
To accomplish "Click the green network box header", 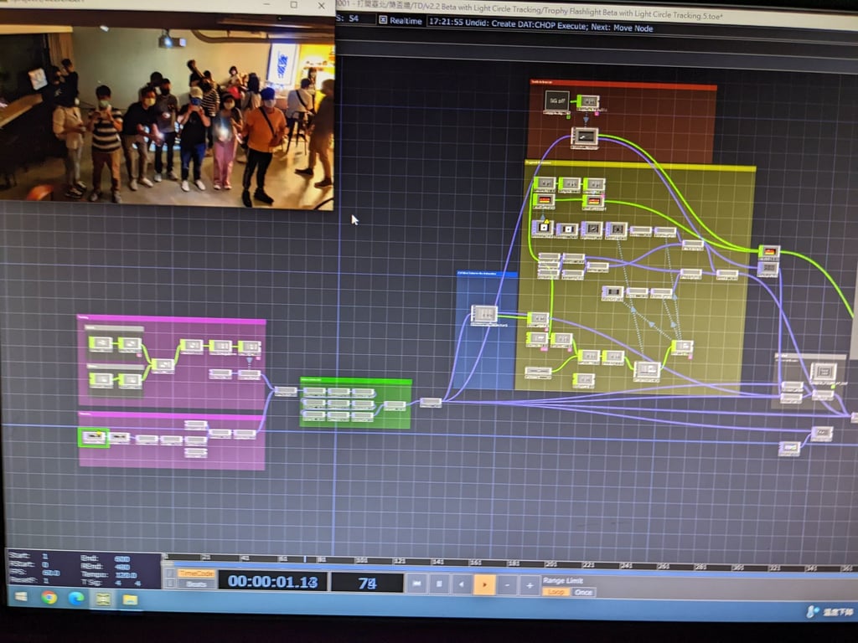I will [355, 381].
